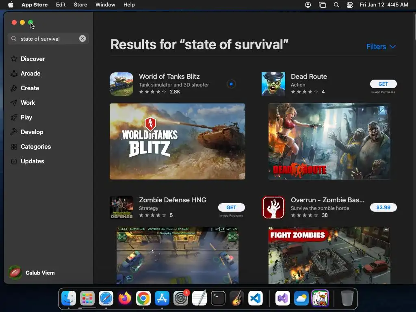Open Control Center in menu bar
Screen dimensions: 416x312
pyautogui.click(x=350, y=5)
